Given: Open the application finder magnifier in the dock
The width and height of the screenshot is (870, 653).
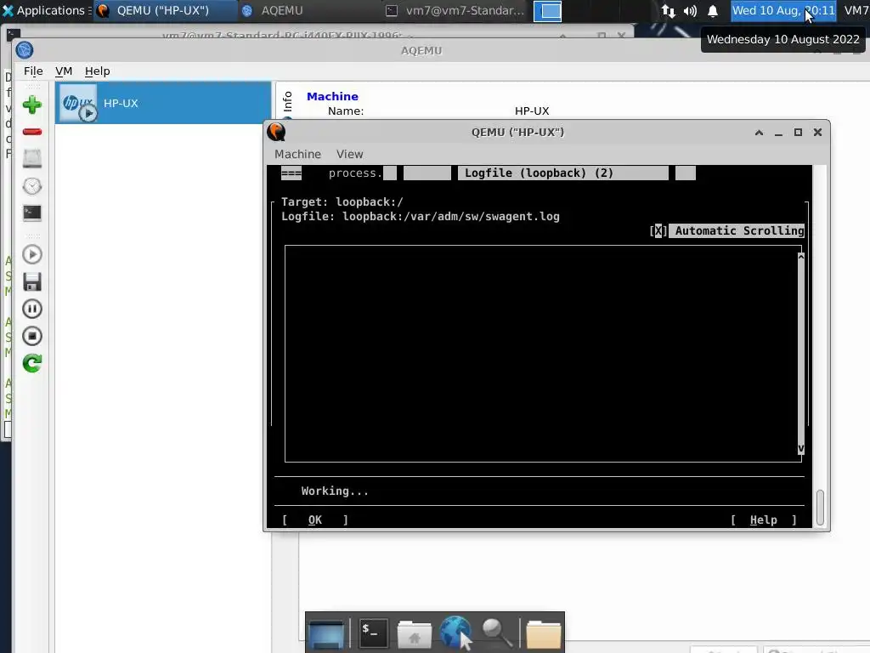Looking at the screenshot, I should click(x=496, y=633).
